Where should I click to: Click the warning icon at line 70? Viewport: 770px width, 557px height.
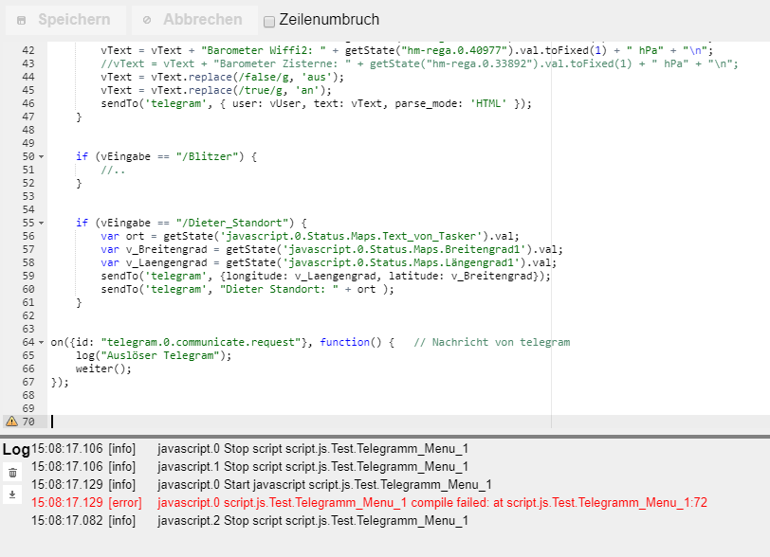pos(11,421)
